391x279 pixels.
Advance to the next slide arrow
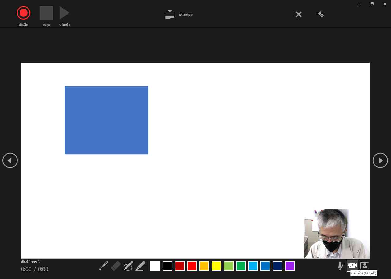coord(380,160)
